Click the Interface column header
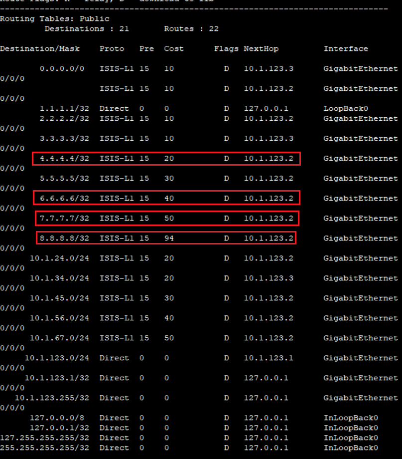This screenshot has height=459, width=402. pyautogui.click(x=346, y=48)
